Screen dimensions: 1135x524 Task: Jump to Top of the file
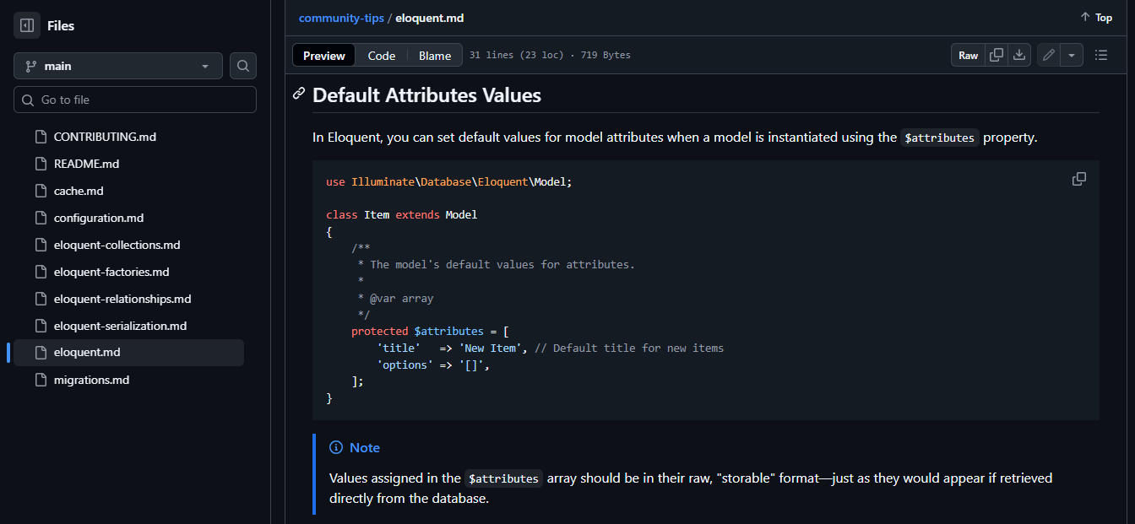pos(1096,18)
